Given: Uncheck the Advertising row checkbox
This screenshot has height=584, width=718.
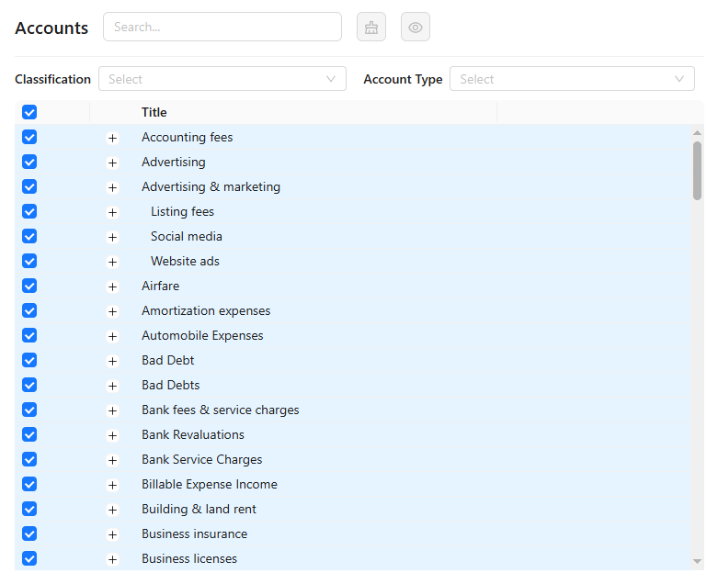Looking at the screenshot, I should (29, 162).
